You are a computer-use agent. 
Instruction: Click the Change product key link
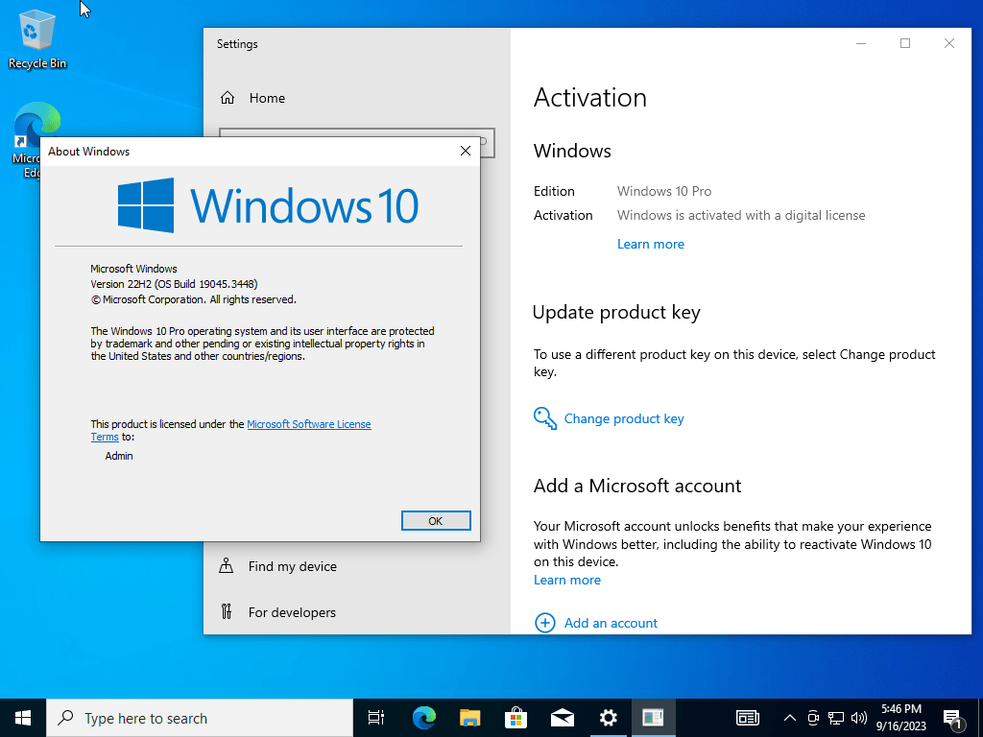[624, 418]
